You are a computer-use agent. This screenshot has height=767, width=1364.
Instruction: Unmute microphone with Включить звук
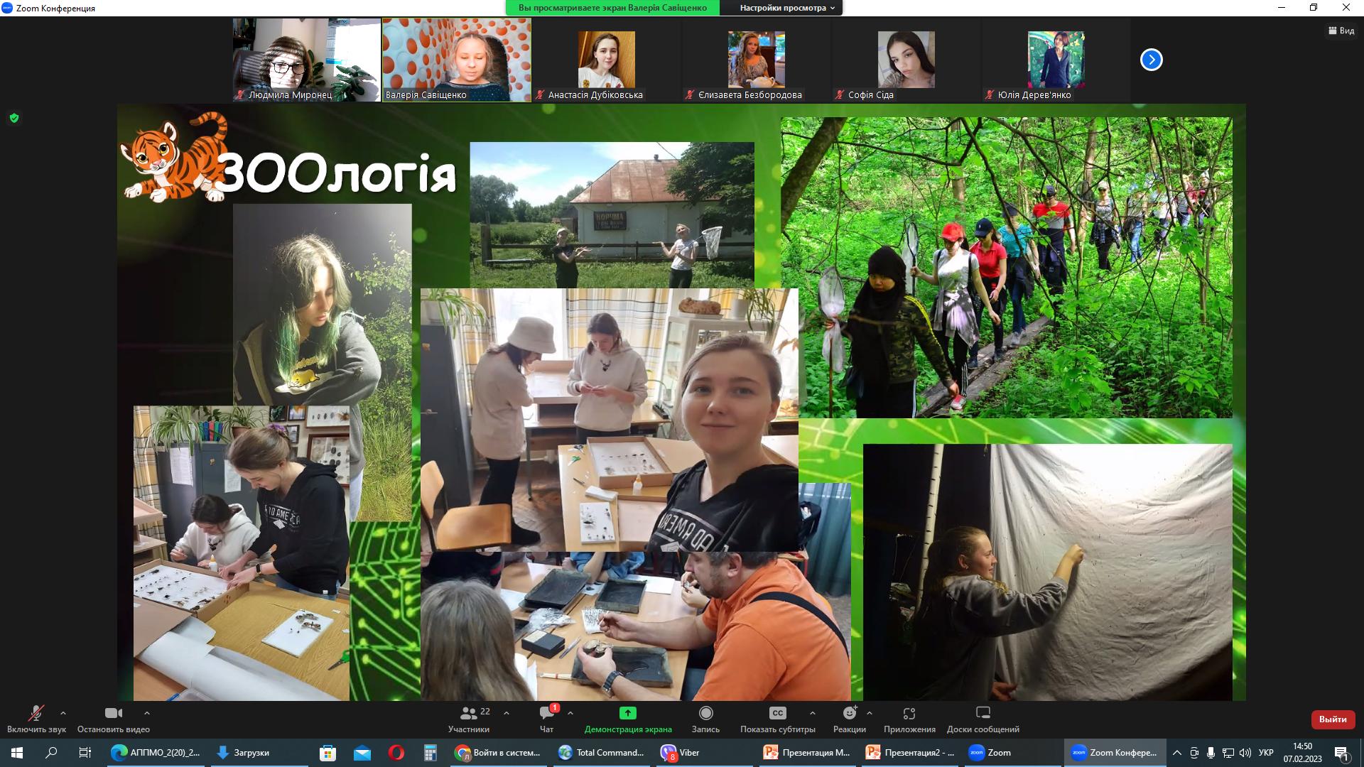click(36, 713)
